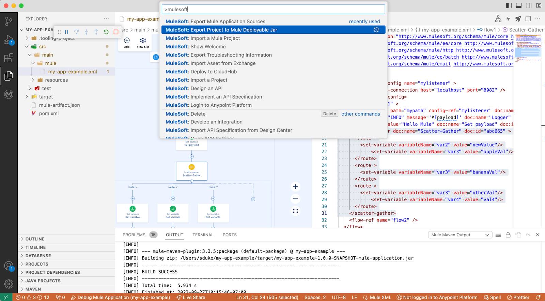
Task: Expand the OUTLINE section
Action: coord(66,239)
